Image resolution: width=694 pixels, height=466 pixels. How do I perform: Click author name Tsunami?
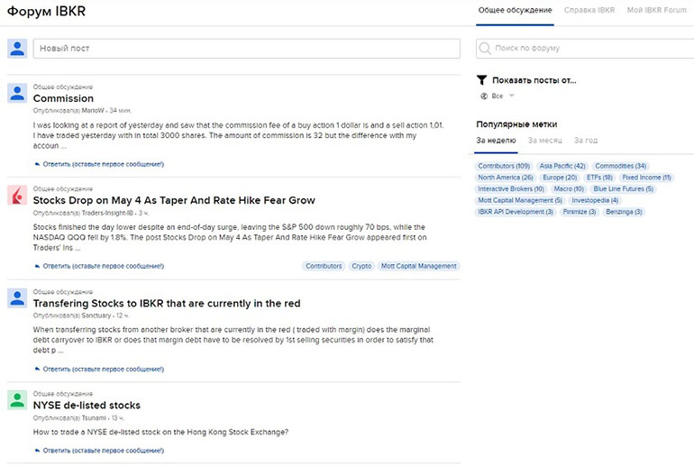click(94, 417)
